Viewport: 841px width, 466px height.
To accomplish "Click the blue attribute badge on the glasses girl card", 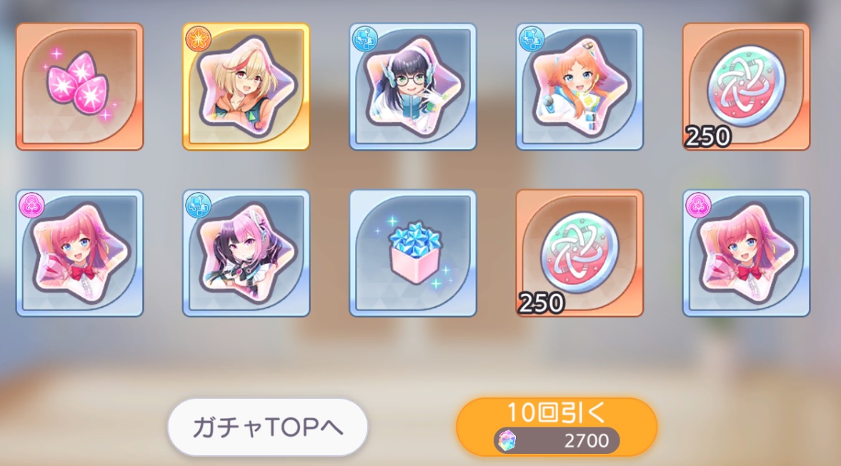I will point(364,39).
